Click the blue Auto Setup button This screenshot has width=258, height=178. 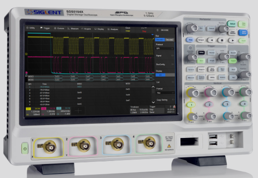click(243, 33)
